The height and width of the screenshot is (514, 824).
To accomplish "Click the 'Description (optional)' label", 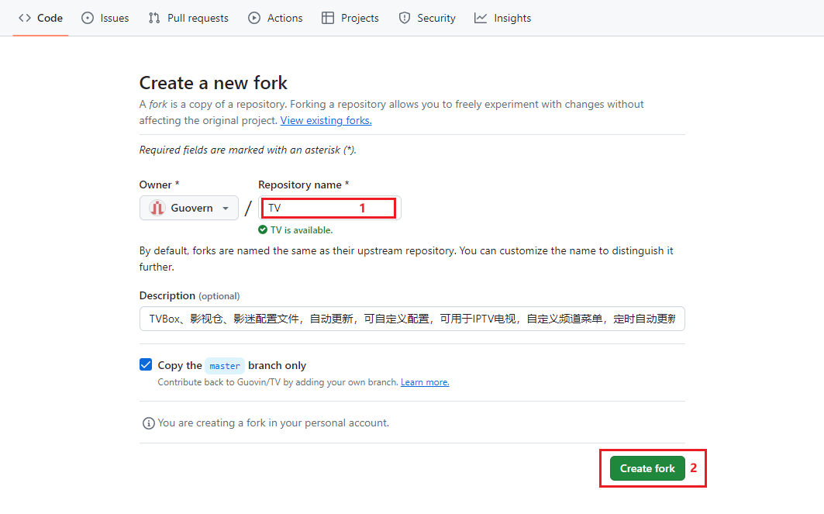I will (189, 296).
